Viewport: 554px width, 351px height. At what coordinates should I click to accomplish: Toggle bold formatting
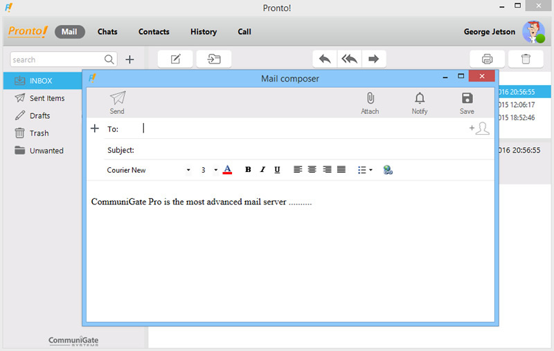point(248,170)
